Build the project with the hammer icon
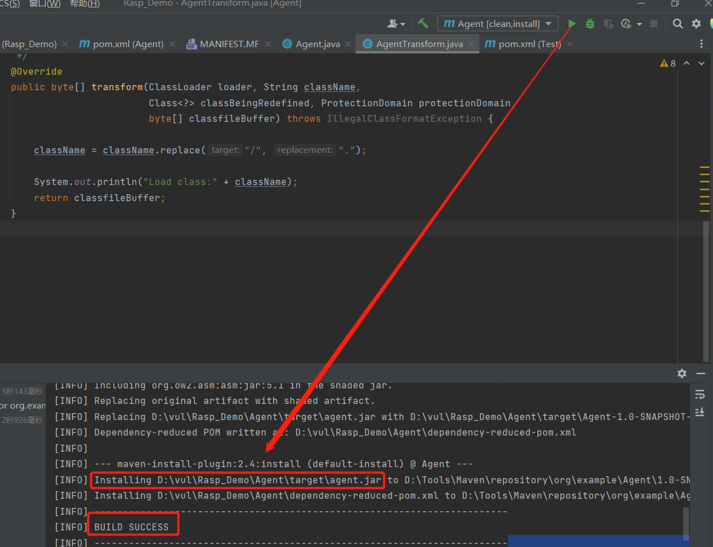Viewport: 713px width, 547px height. (423, 24)
